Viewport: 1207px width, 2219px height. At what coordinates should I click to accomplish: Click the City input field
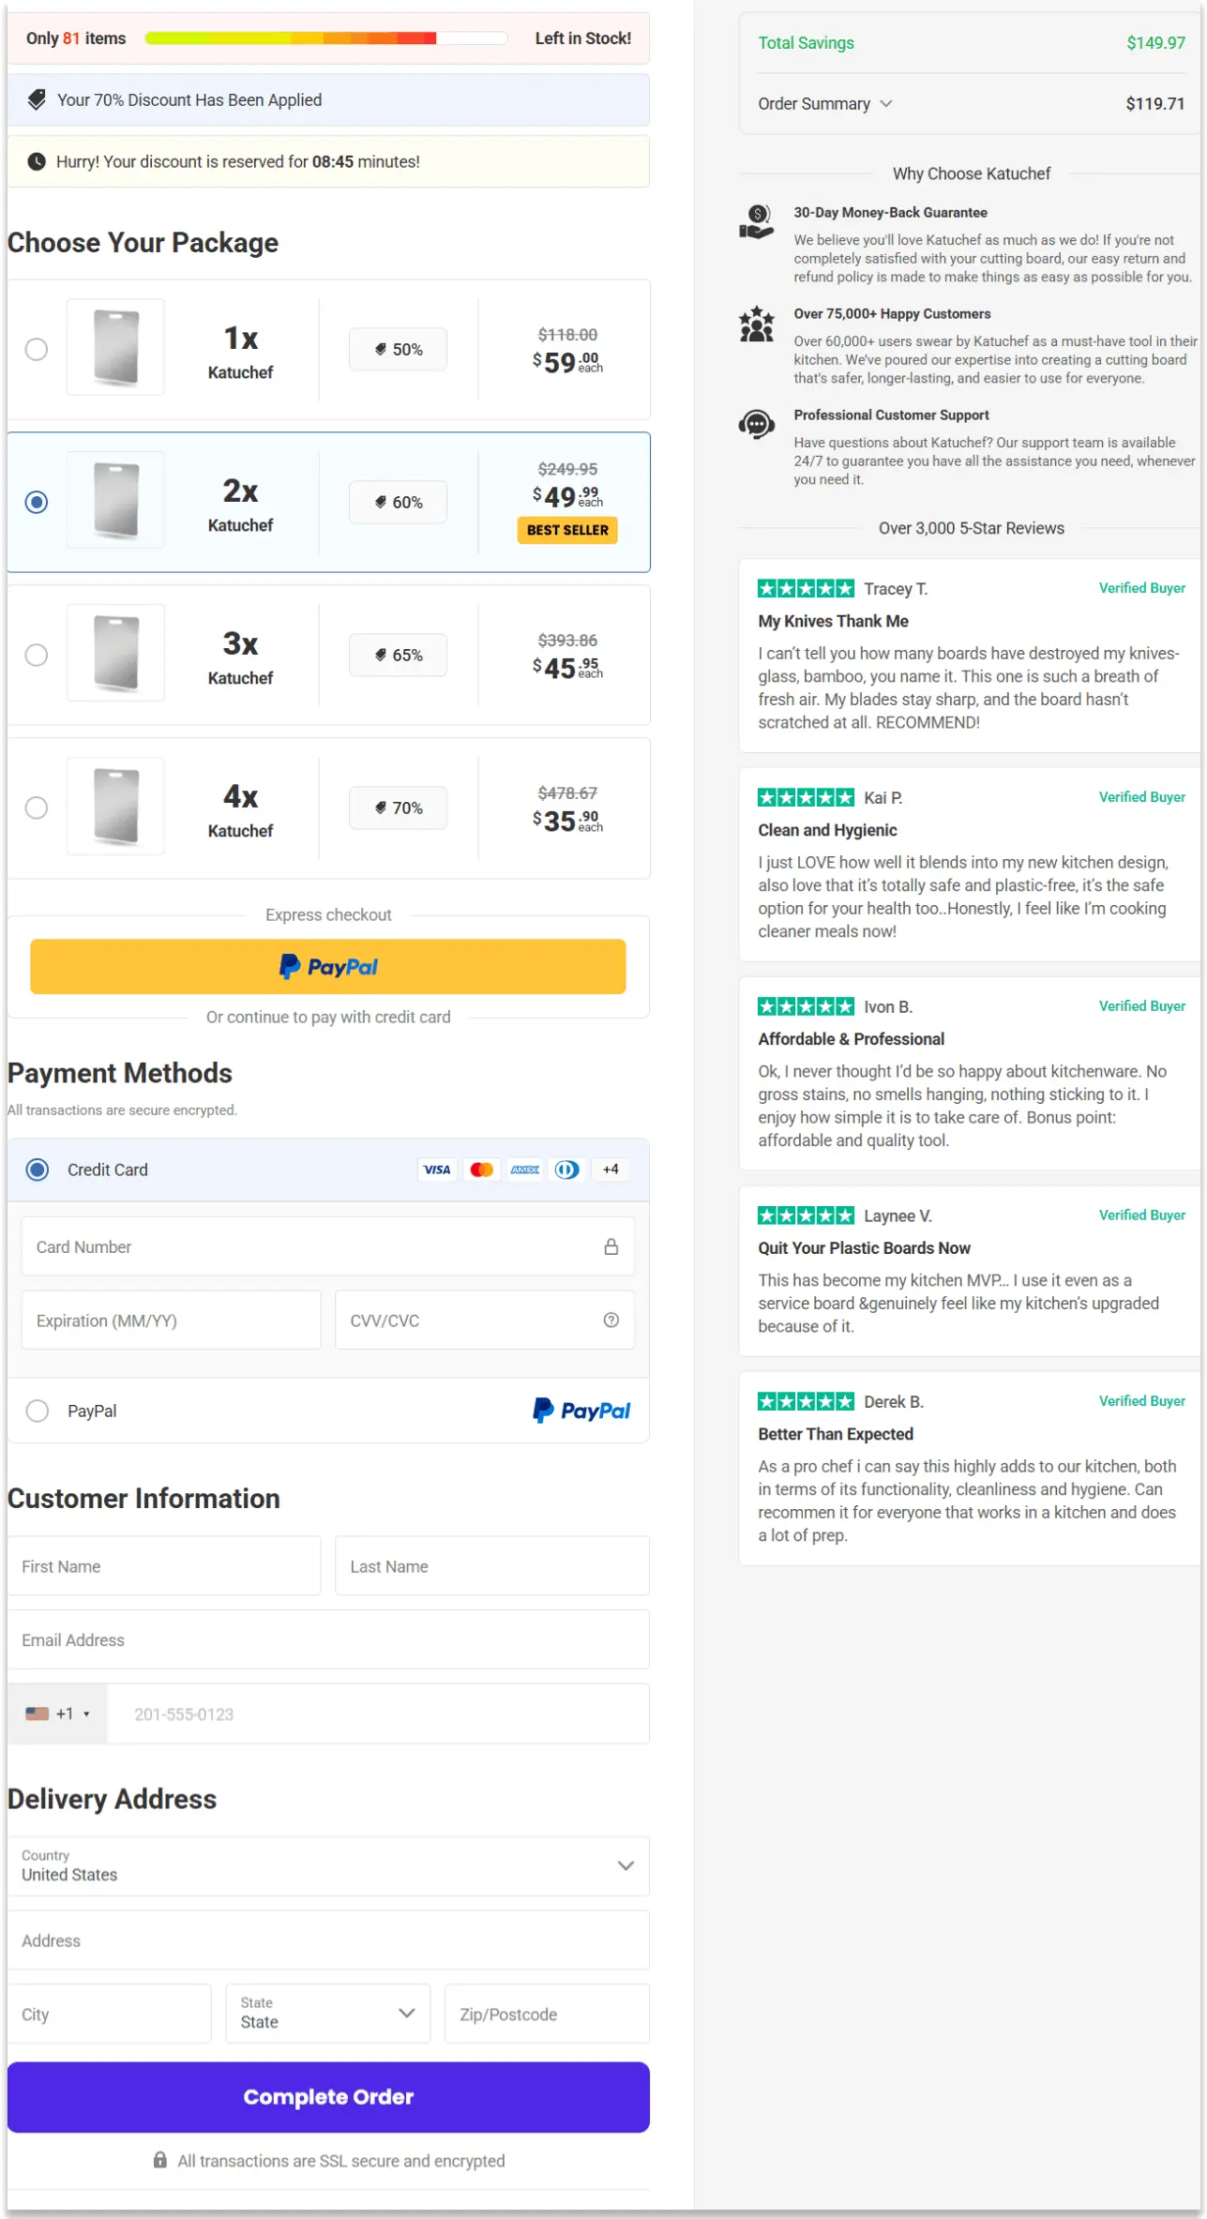tap(110, 2014)
